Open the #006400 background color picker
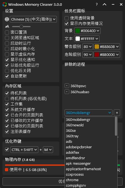The width and height of the screenshot is (125, 188). tap(87, 31)
